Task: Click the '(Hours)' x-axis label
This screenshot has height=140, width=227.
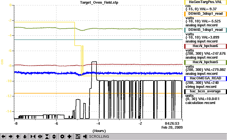Action: (x=99, y=131)
